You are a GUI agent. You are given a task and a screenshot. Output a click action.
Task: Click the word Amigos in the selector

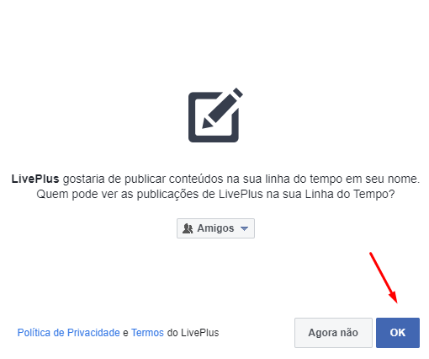click(x=215, y=228)
